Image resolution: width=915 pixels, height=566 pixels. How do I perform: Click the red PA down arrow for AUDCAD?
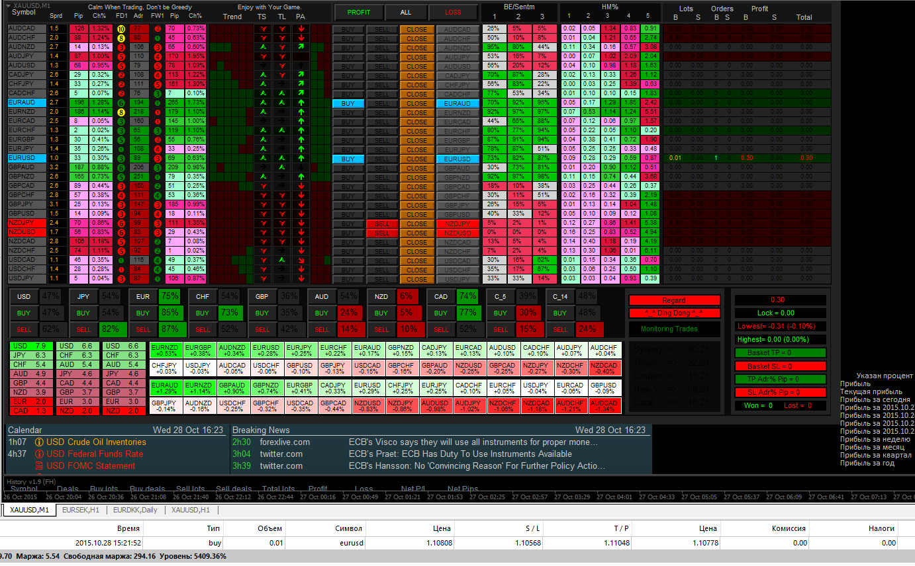pyautogui.click(x=301, y=29)
